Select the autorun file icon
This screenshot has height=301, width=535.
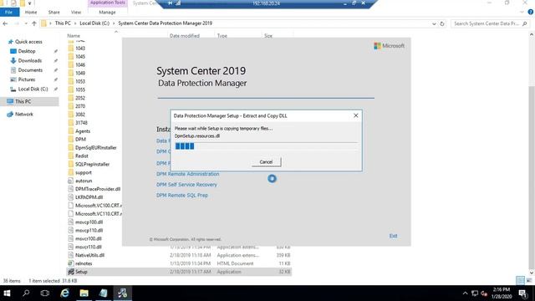pyautogui.click(x=70, y=181)
